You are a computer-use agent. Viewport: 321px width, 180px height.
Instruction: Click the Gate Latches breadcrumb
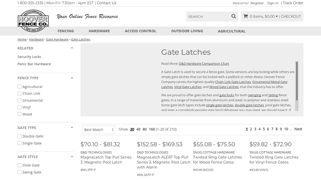pos(81,39)
